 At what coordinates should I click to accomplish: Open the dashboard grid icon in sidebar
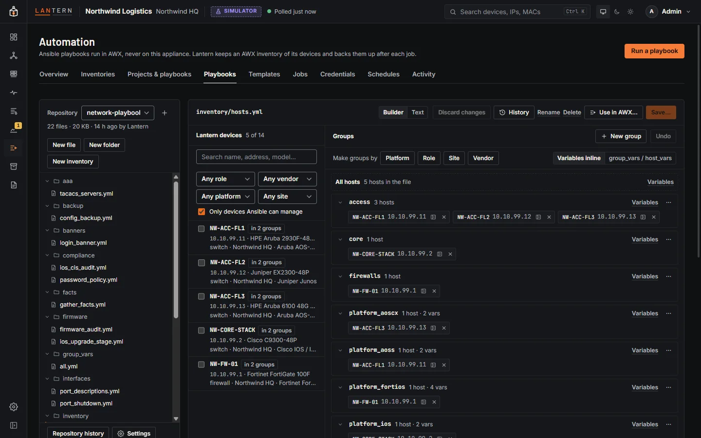coord(14,37)
